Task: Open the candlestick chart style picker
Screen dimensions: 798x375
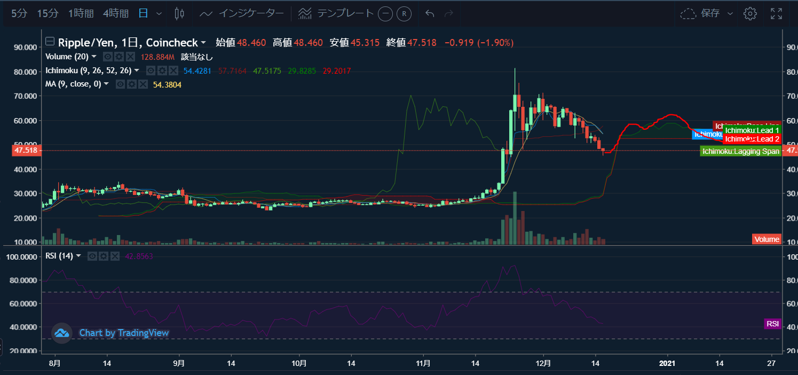Action: (x=179, y=13)
